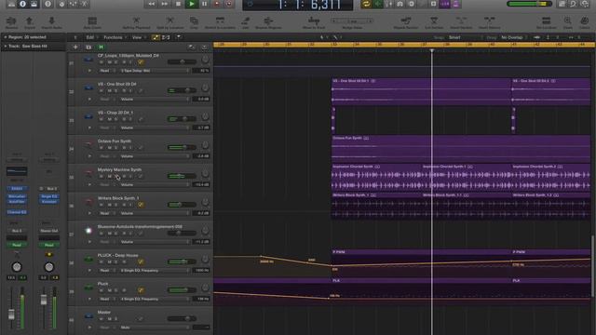Adjust the Mystery Machine Synth volume slider
The width and height of the screenshot is (596, 335).
[x=182, y=176]
